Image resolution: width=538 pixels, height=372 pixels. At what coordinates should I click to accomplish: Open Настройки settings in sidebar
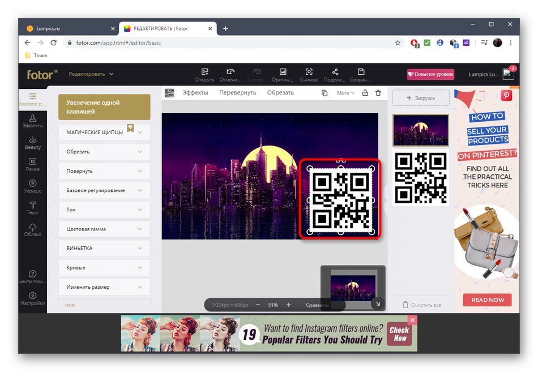33,298
